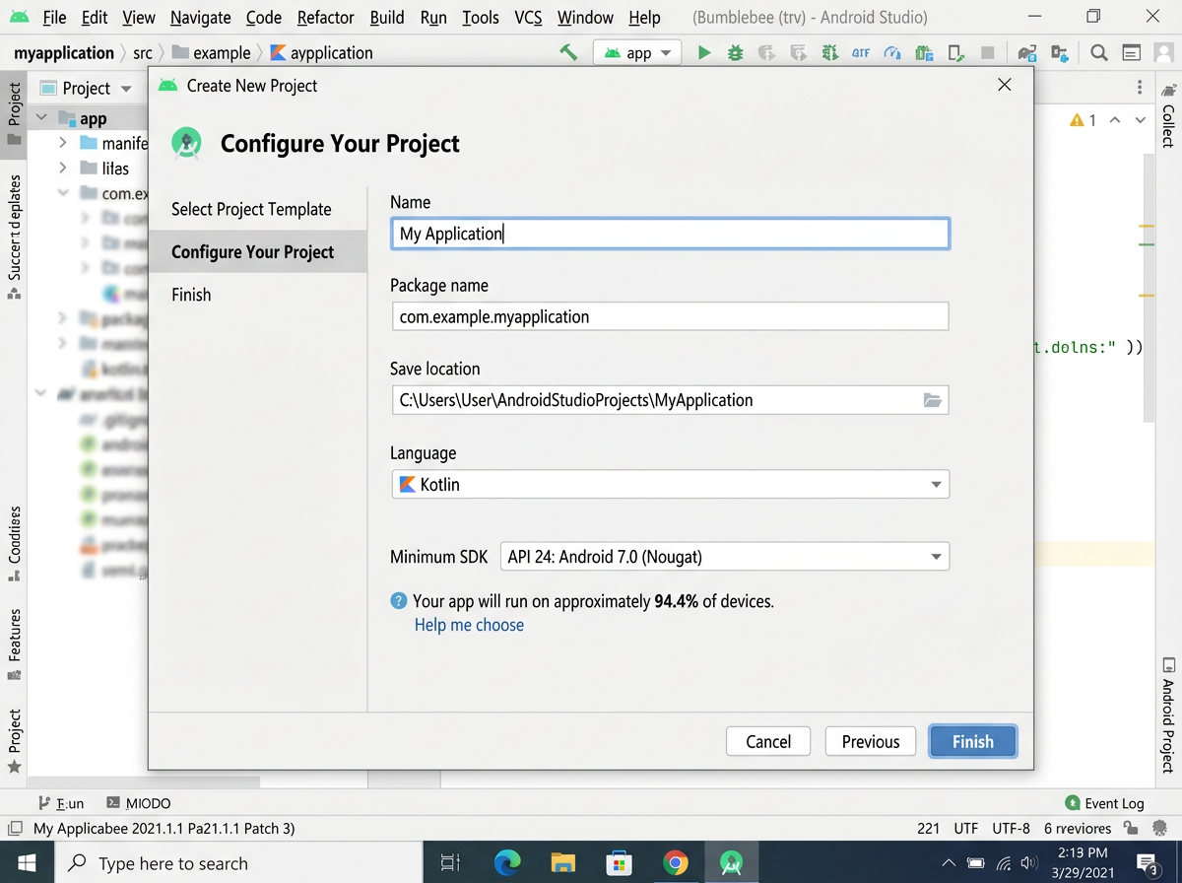The image size is (1182, 883).
Task: Open Event Log in status bar
Action: tap(1104, 803)
